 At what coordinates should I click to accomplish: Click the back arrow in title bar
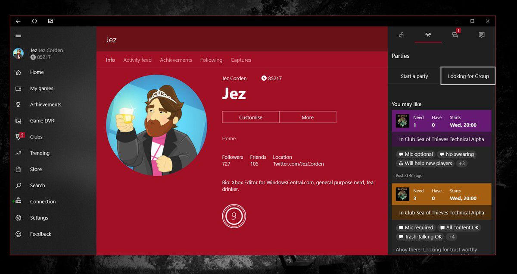point(18,21)
